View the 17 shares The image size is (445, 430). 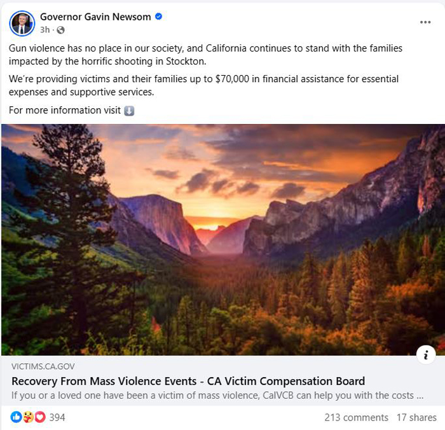(416, 417)
